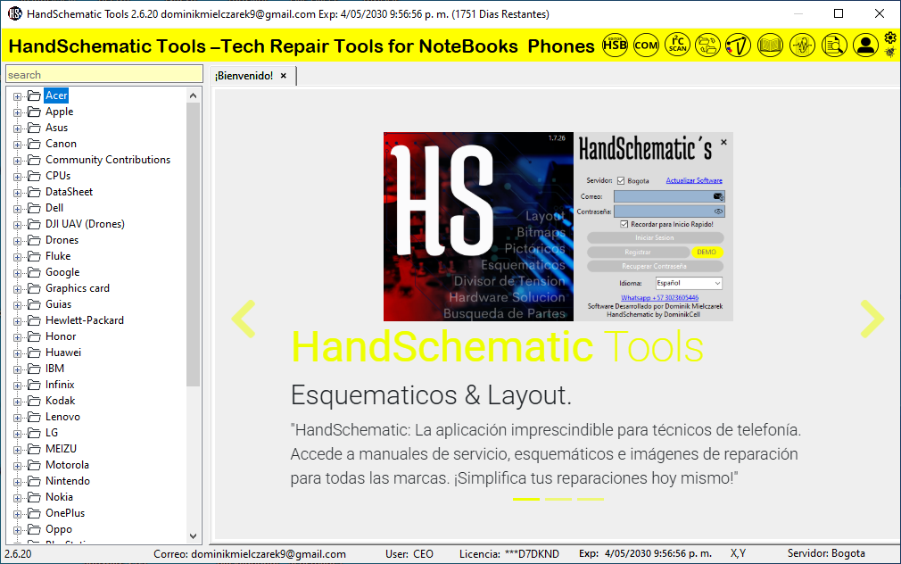901x564 pixels.
Task: Expand the Hewlett-Packard node
Action: [17, 321]
